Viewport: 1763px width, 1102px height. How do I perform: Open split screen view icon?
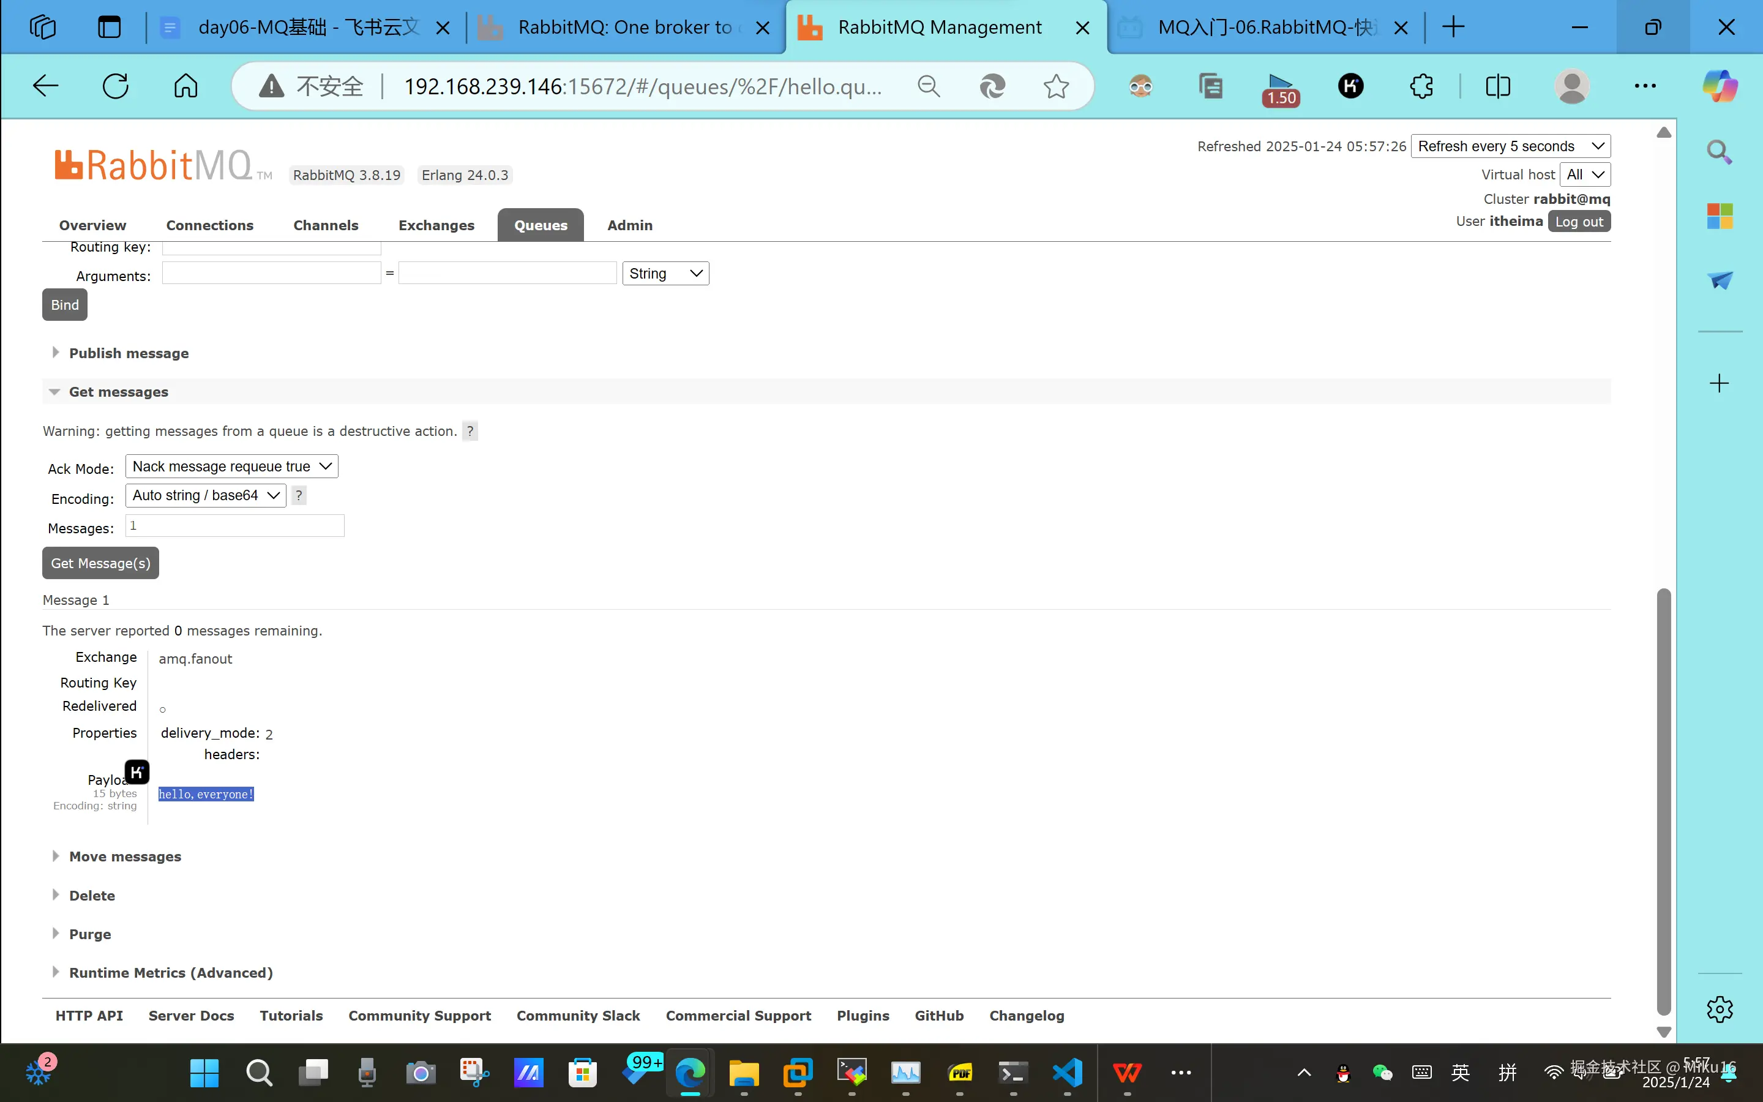coord(1497,86)
